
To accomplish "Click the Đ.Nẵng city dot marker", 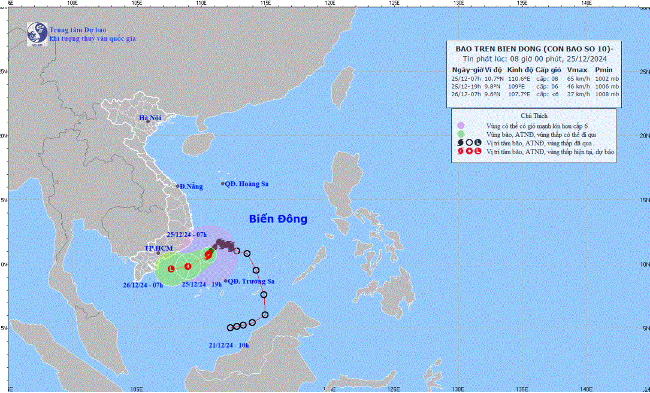I will [177, 187].
